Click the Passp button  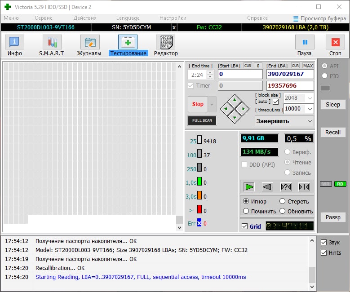click(333, 217)
